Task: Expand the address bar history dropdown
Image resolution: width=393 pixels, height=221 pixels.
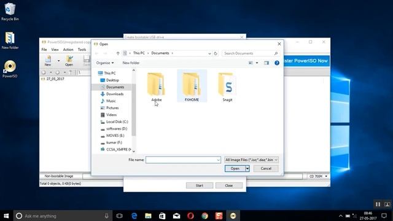Action: 209,53
